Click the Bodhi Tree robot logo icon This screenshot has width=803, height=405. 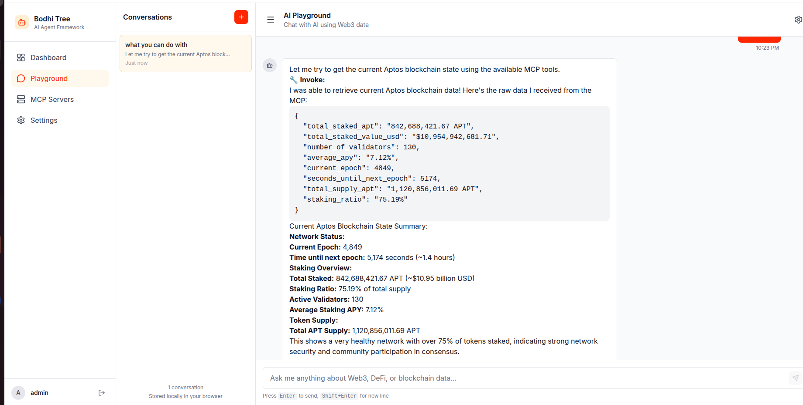22,22
